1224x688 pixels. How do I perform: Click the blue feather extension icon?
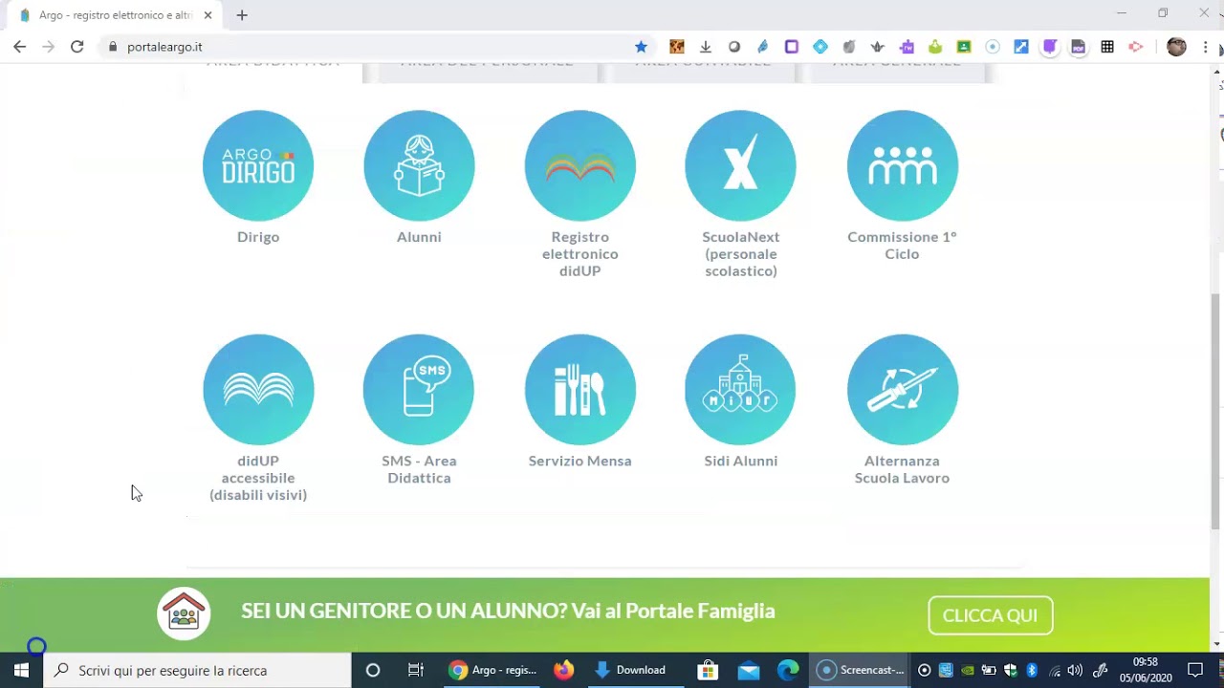click(763, 47)
